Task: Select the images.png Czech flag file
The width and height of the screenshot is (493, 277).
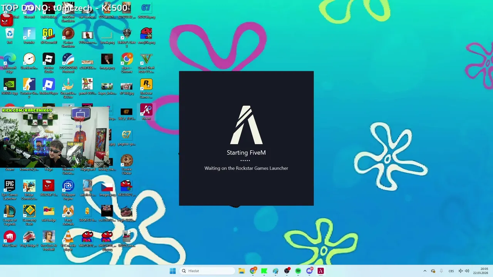Action: tap(107, 189)
